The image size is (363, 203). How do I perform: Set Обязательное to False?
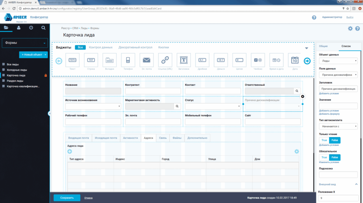click(335, 157)
